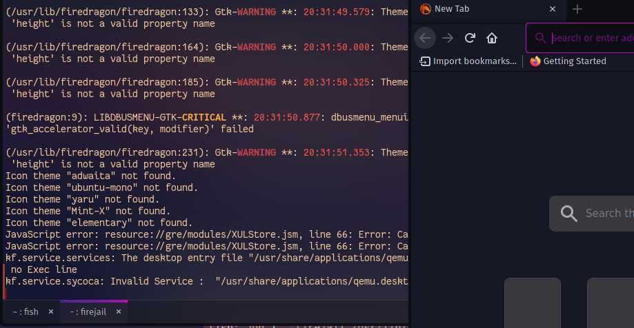The width and height of the screenshot is (634, 328).
Task: Go back using the browser back arrow
Action: (x=425, y=38)
